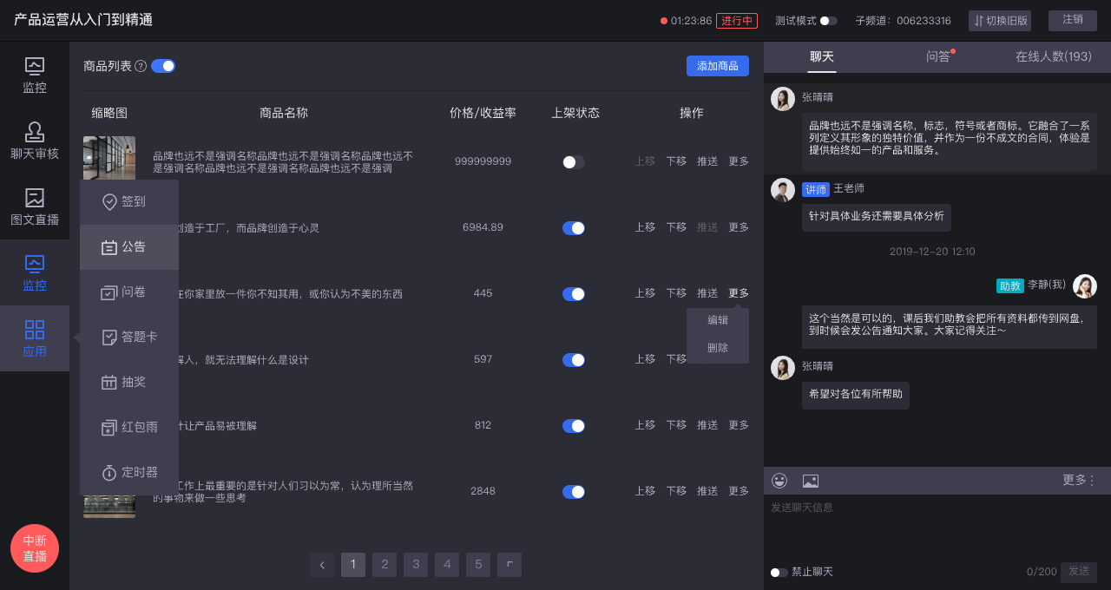Toggle the 测试模式 switch
The height and width of the screenshot is (590, 1111).
click(x=829, y=21)
